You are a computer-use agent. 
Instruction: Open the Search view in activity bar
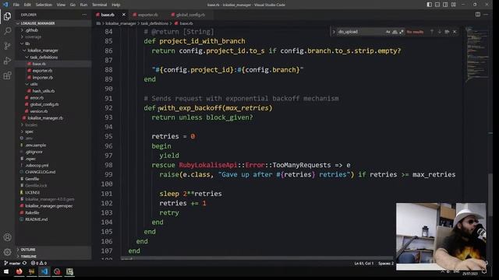click(7, 31)
